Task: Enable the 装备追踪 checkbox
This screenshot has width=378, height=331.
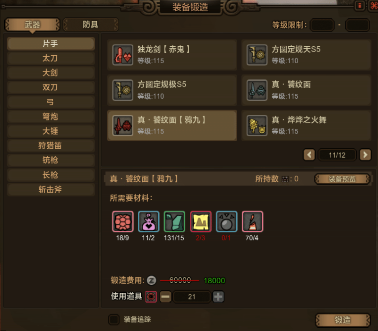Action: pyautogui.click(x=114, y=320)
